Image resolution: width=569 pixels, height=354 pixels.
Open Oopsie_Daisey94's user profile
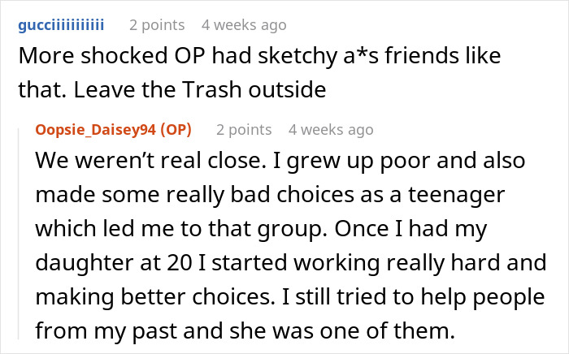pos(98,130)
